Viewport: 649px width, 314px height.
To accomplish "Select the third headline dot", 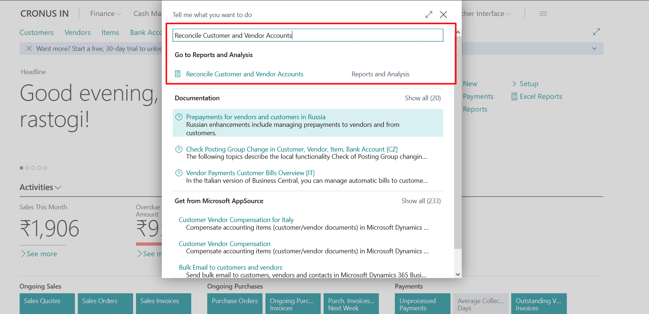I will click(x=33, y=168).
